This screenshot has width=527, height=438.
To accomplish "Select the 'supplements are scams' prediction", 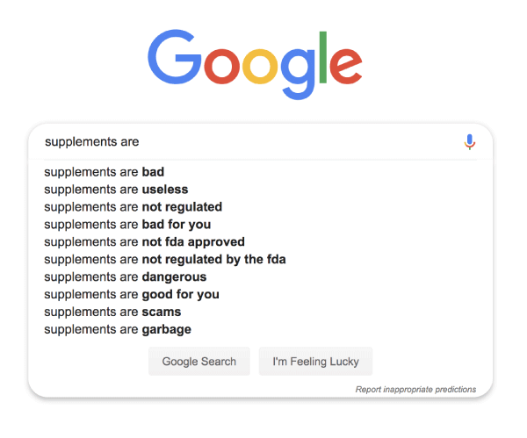I will tap(112, 312).
